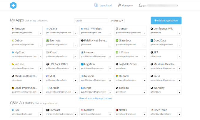This screenshot has height=120, width=200.
Task: Launch the Outlook app icon
Action: click(x=117, y=76)
